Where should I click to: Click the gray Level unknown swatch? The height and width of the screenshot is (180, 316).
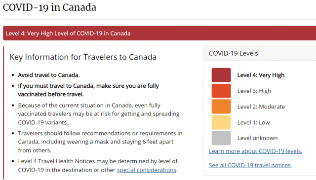click(x=221, y=138)
